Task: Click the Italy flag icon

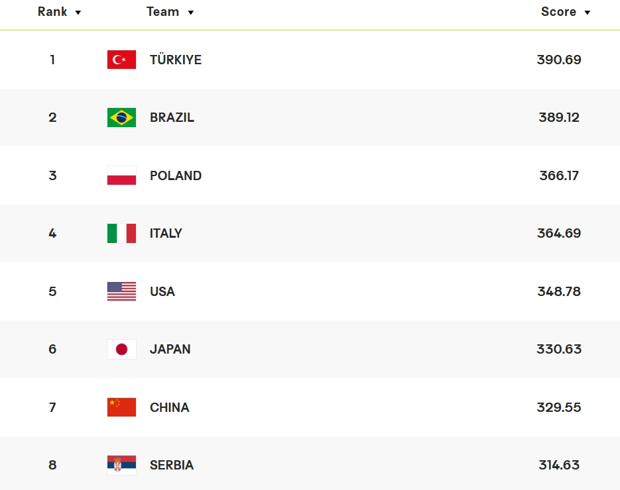Action: point(121,233)
